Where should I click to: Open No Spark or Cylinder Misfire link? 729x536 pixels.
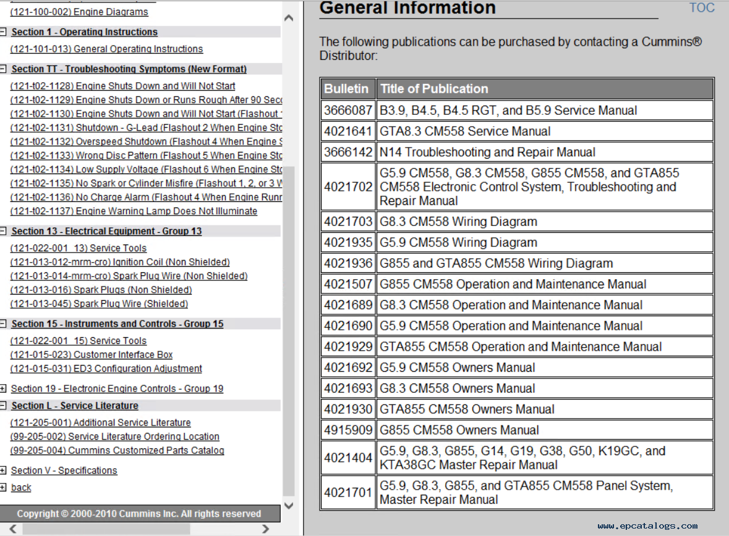click(x=146, y=183)
